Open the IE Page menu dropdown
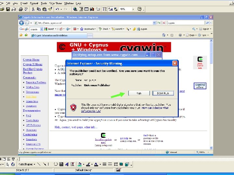Screen dimensions: 234x175 pos(191,35)
